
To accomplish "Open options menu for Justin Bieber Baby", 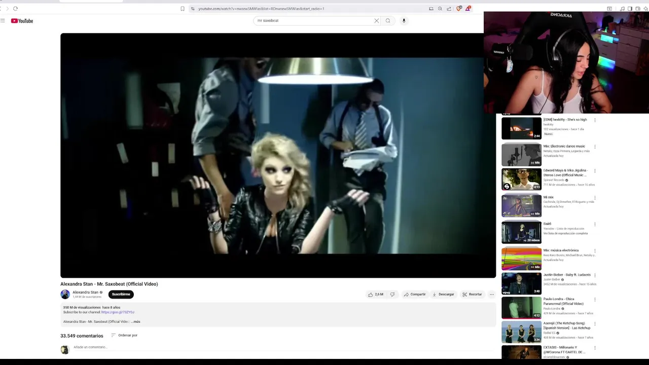I will (595, 275).
